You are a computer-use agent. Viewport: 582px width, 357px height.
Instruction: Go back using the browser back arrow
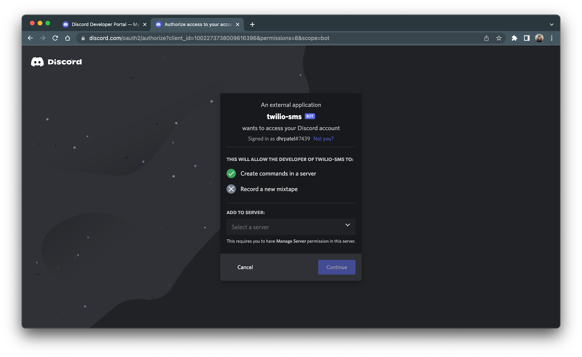point(30,38)
